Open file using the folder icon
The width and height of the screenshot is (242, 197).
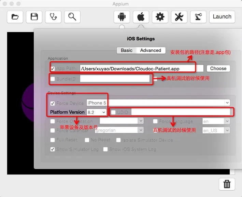[x=15, y=17]
